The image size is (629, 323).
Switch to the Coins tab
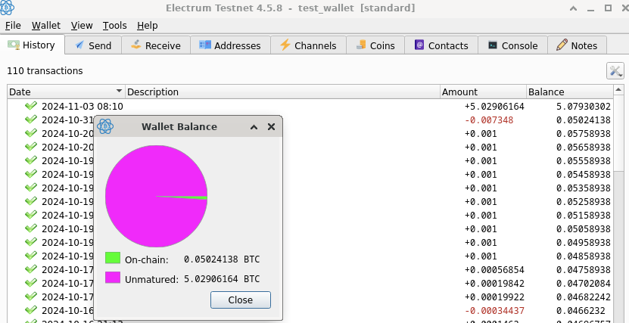coord(375,45)
